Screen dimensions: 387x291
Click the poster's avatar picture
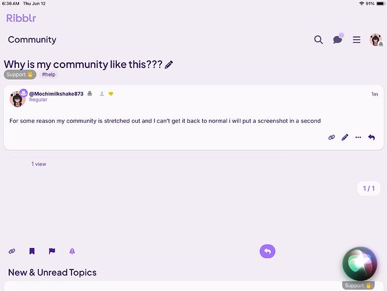point(17,99)
